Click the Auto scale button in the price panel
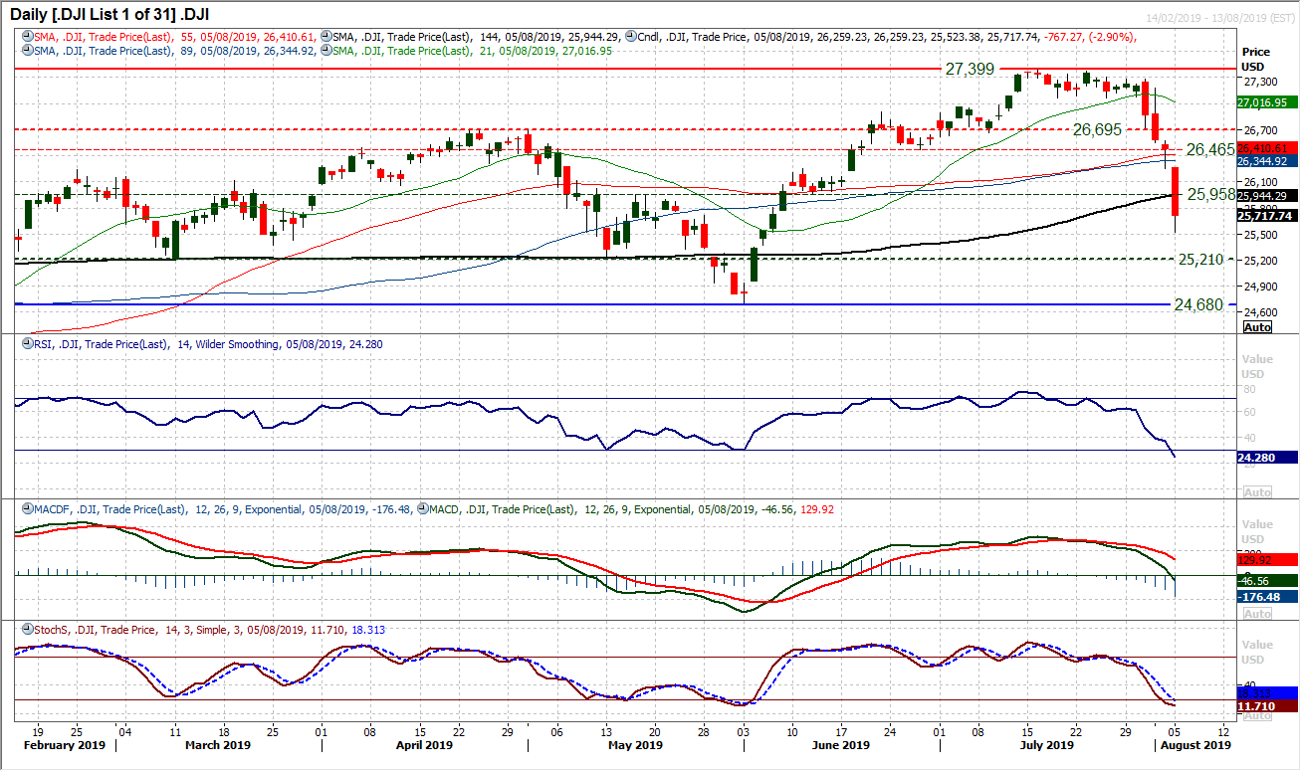 click(x=1257, y=327)
